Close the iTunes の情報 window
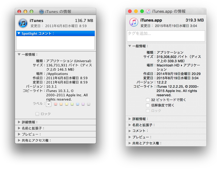This screenshot has width=217, height=170. click(19, 12)
